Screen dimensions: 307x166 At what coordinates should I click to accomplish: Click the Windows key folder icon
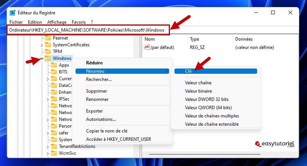pyautogui.click(x=48, y=58)
